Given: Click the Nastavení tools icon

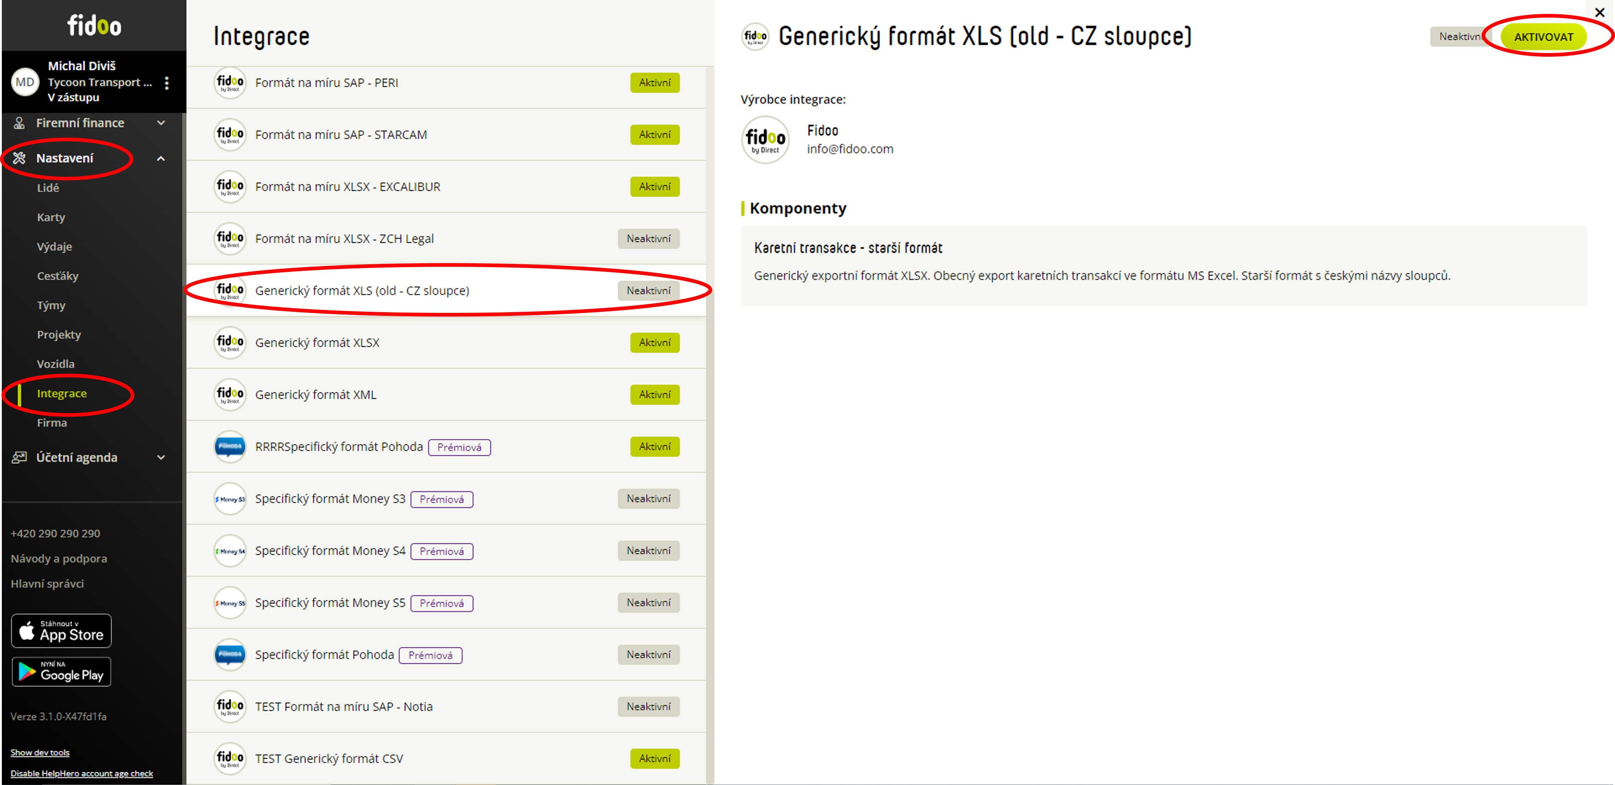Looking at the screenshot, I should click(19, 158).
